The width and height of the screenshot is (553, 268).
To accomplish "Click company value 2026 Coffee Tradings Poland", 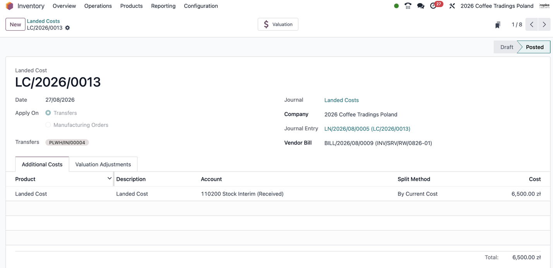I will coord(361,114).
